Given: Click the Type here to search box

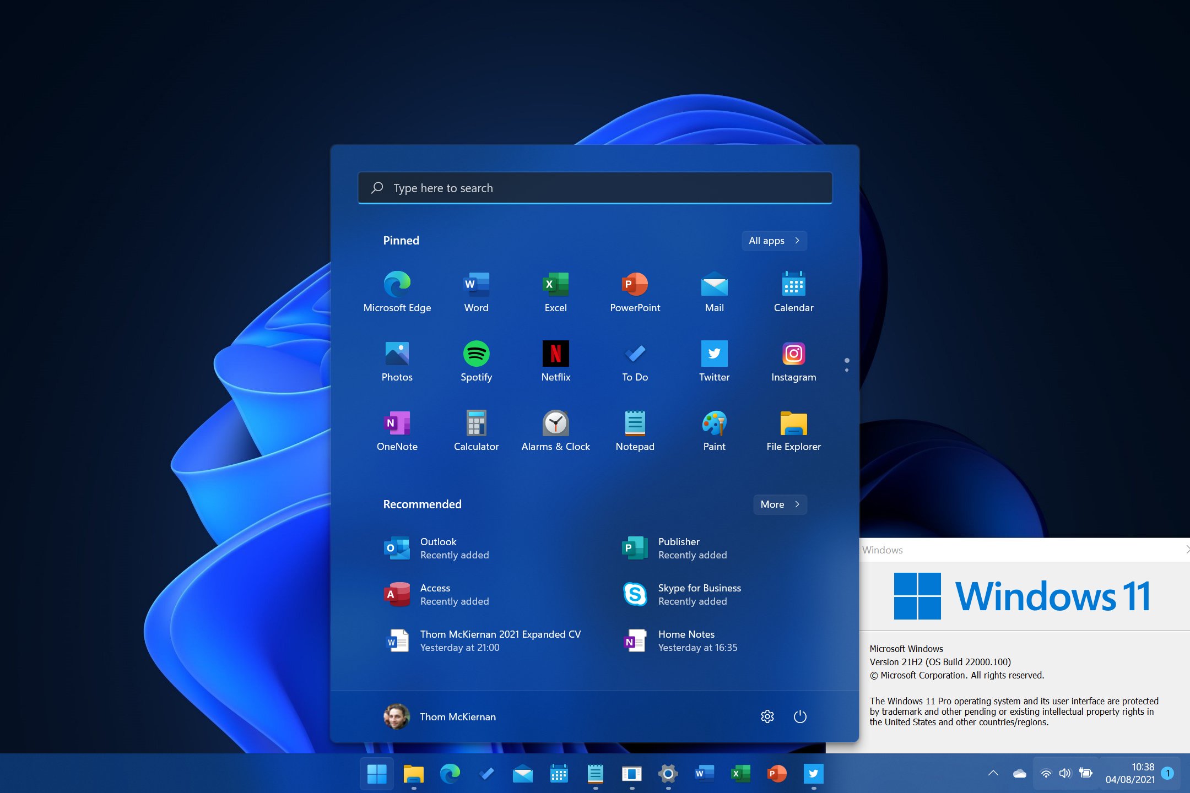Looking at the screenshot, I should pos(595,188).
